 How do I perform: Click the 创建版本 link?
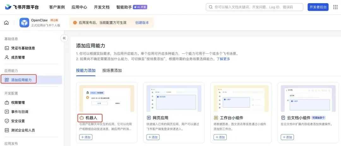pos(142,23)
